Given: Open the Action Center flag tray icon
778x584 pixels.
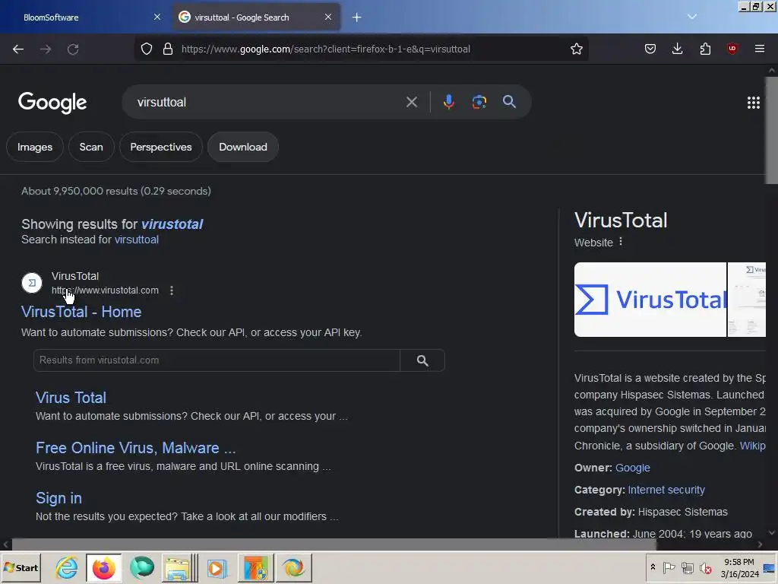Looking at the screenshot, I should (x=669, y=567).
